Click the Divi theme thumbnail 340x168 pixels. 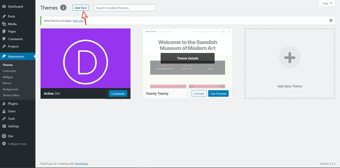85,58
